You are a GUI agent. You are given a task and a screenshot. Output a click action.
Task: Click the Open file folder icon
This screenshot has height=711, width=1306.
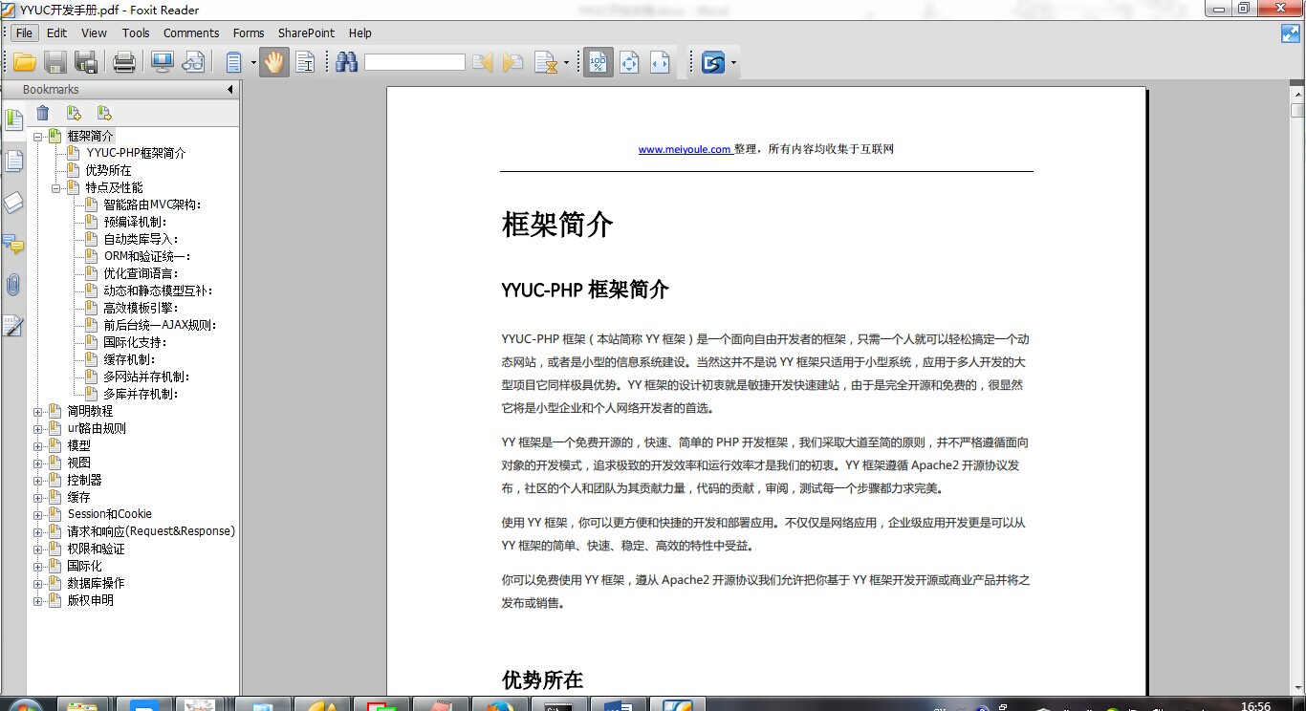pyautogui.click(x=24, y=63)
